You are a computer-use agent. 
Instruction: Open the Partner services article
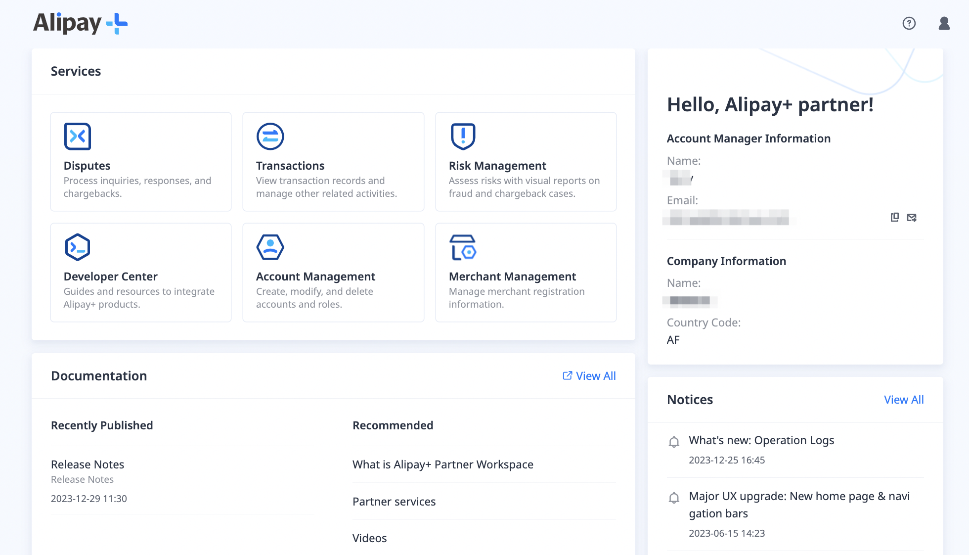click(x=394, y=501)
